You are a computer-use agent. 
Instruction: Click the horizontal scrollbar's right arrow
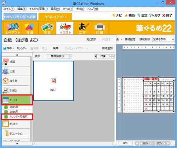113,143
